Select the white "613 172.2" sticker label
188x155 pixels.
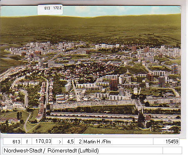pos(50,10)
